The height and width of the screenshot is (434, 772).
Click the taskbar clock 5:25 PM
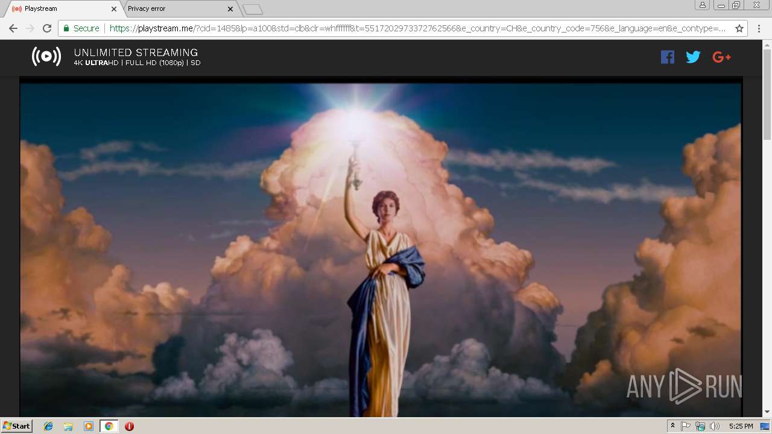741,426
